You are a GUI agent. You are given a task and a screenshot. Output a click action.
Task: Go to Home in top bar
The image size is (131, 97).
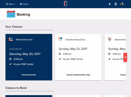click(x=24, y=4)
